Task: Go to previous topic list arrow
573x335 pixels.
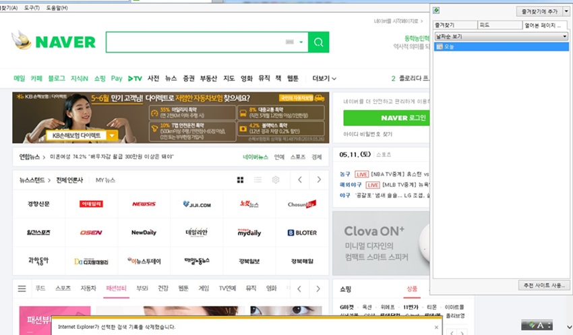Action: 299,288
